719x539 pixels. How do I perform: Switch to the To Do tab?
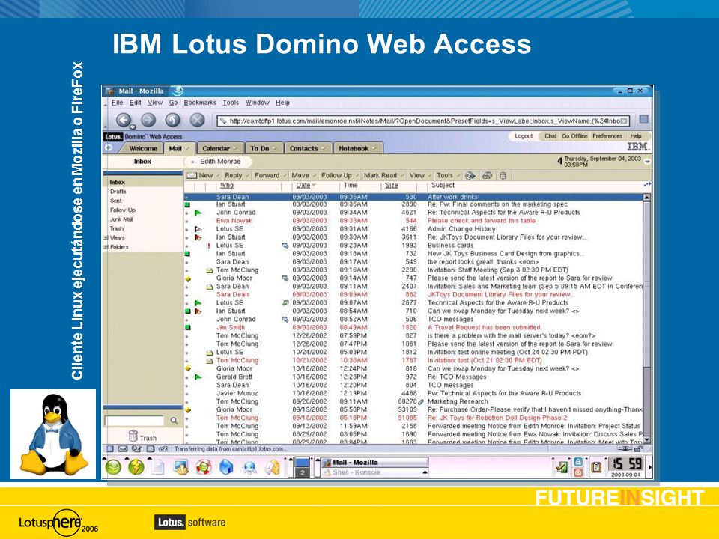pyautogui.click(x=263, y=148)
